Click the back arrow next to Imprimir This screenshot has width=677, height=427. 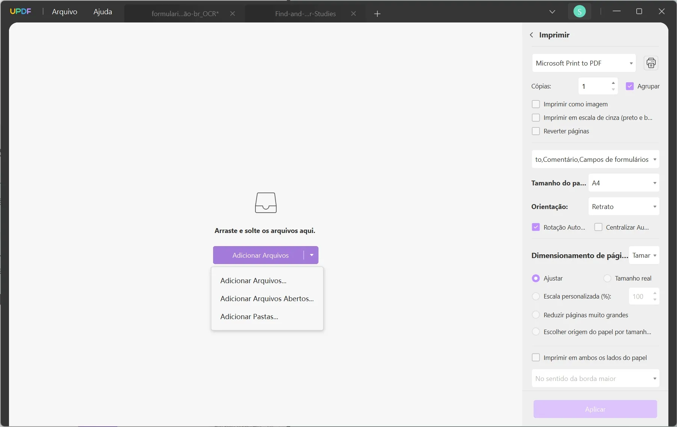coord(531,35)
